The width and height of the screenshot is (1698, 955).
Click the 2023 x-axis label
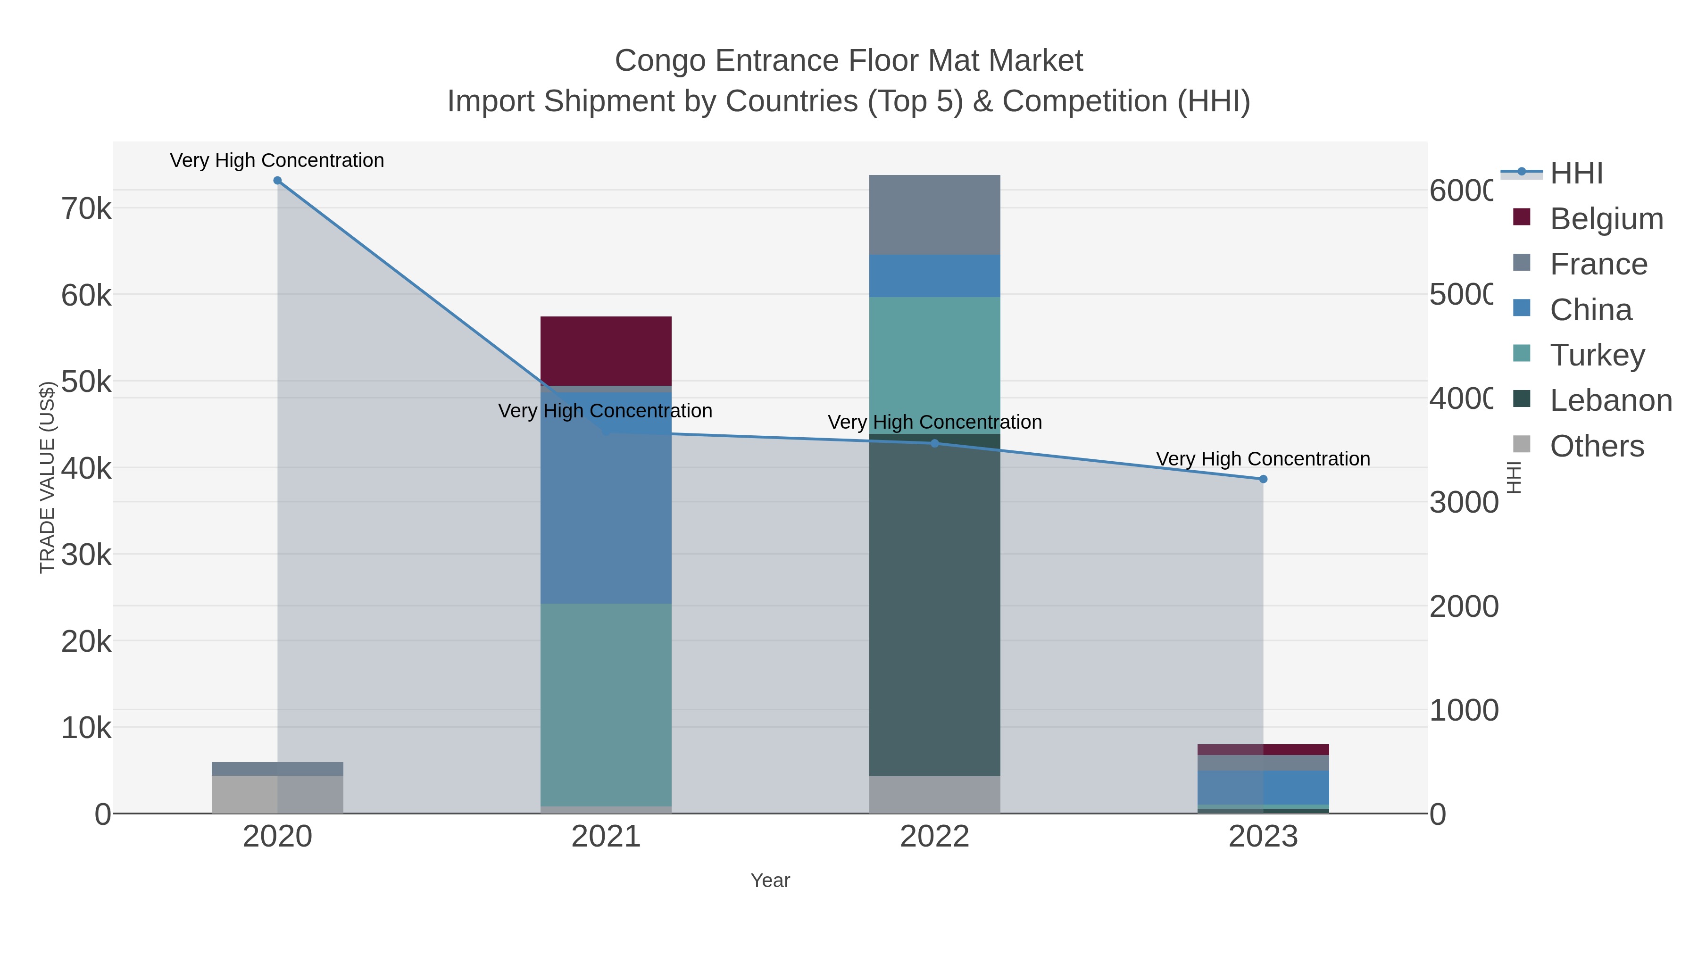click(1263, 837)
